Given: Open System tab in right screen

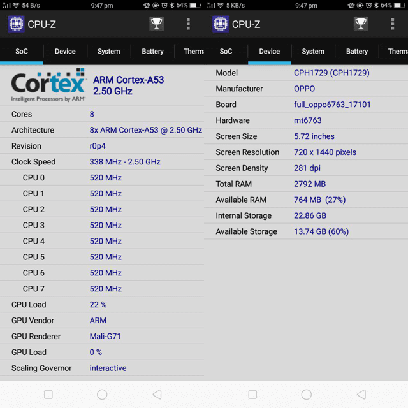Looking at the screenshot, I should 313,51.
